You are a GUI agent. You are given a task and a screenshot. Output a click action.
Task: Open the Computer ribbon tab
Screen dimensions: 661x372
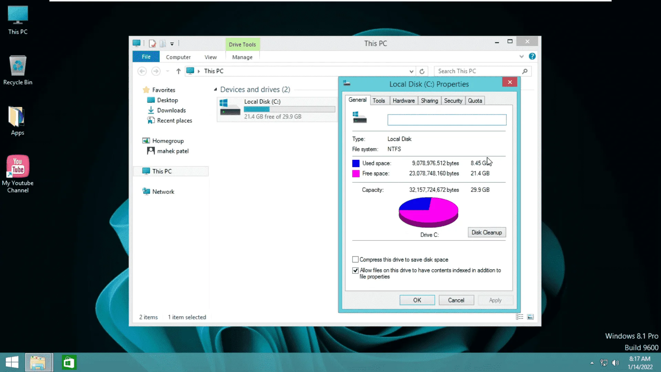coord(178,57)
